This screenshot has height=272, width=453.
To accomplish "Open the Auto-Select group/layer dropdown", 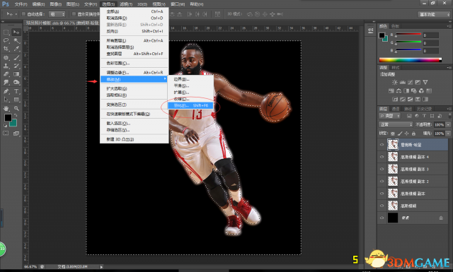I will tap(57, 14).
